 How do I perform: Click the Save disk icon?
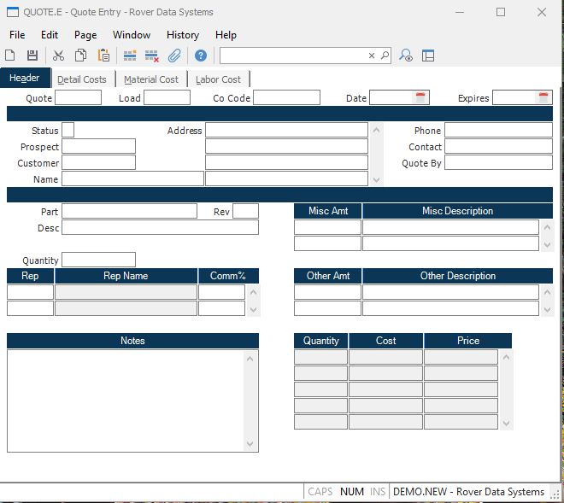coord(32,56)
